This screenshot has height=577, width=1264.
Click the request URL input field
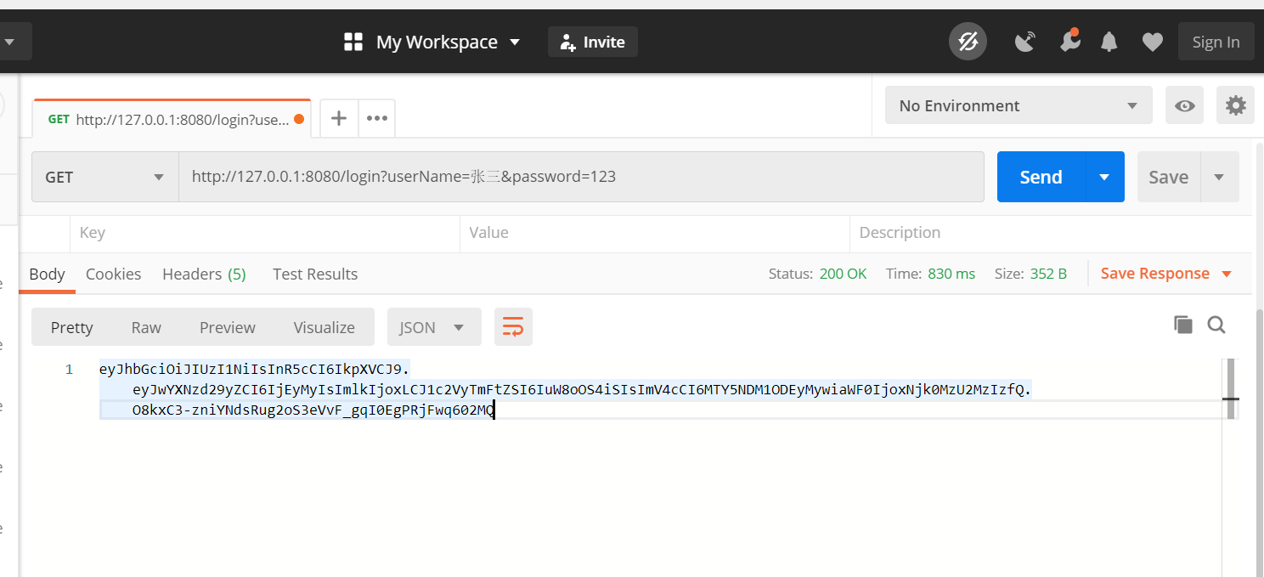581,177
